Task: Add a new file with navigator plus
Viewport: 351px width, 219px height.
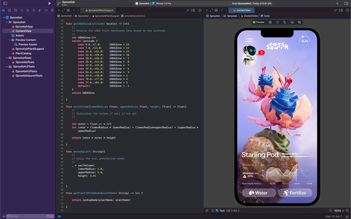Action: (x=3, y=216)
